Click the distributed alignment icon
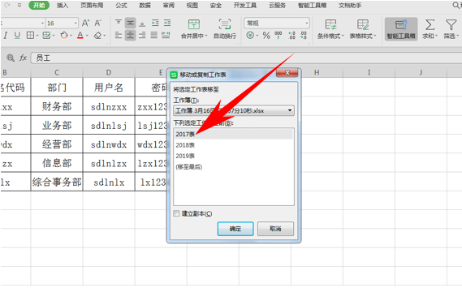 tap(166, 36)
